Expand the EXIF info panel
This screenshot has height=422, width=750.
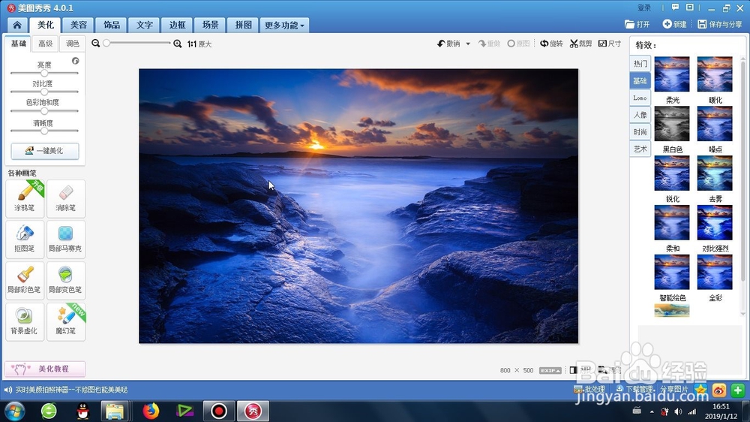point(550,370)
